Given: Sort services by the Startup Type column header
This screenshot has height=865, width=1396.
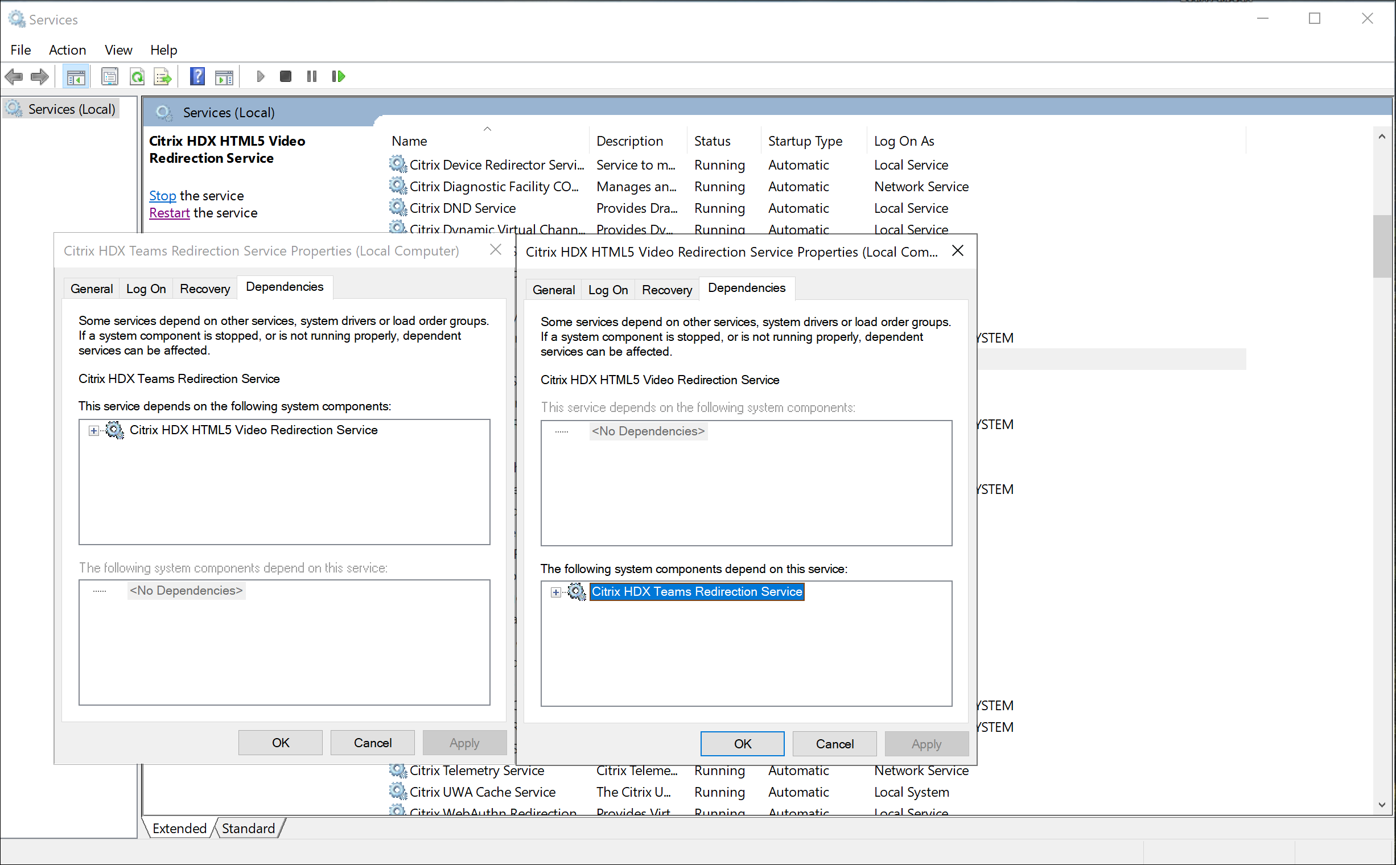Looking at the screenshot, I should tap(813, 141).
